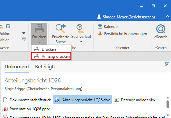Switch to the Dokument tab

[x=17, y=67]
